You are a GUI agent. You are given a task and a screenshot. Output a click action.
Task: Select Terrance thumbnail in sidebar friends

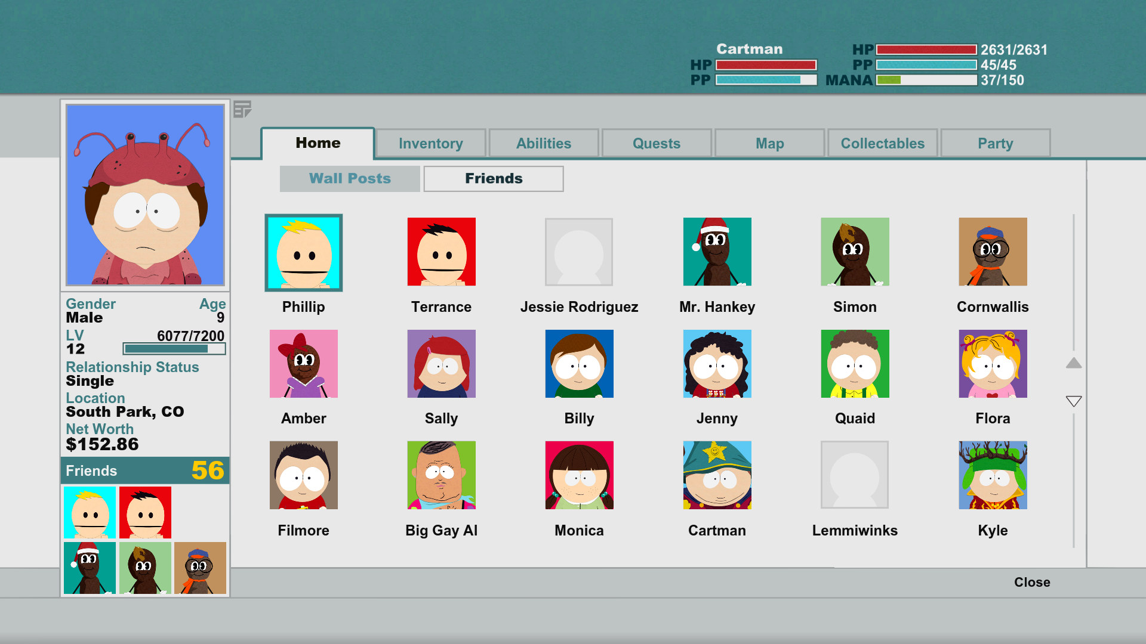click(x=145, y=512)
